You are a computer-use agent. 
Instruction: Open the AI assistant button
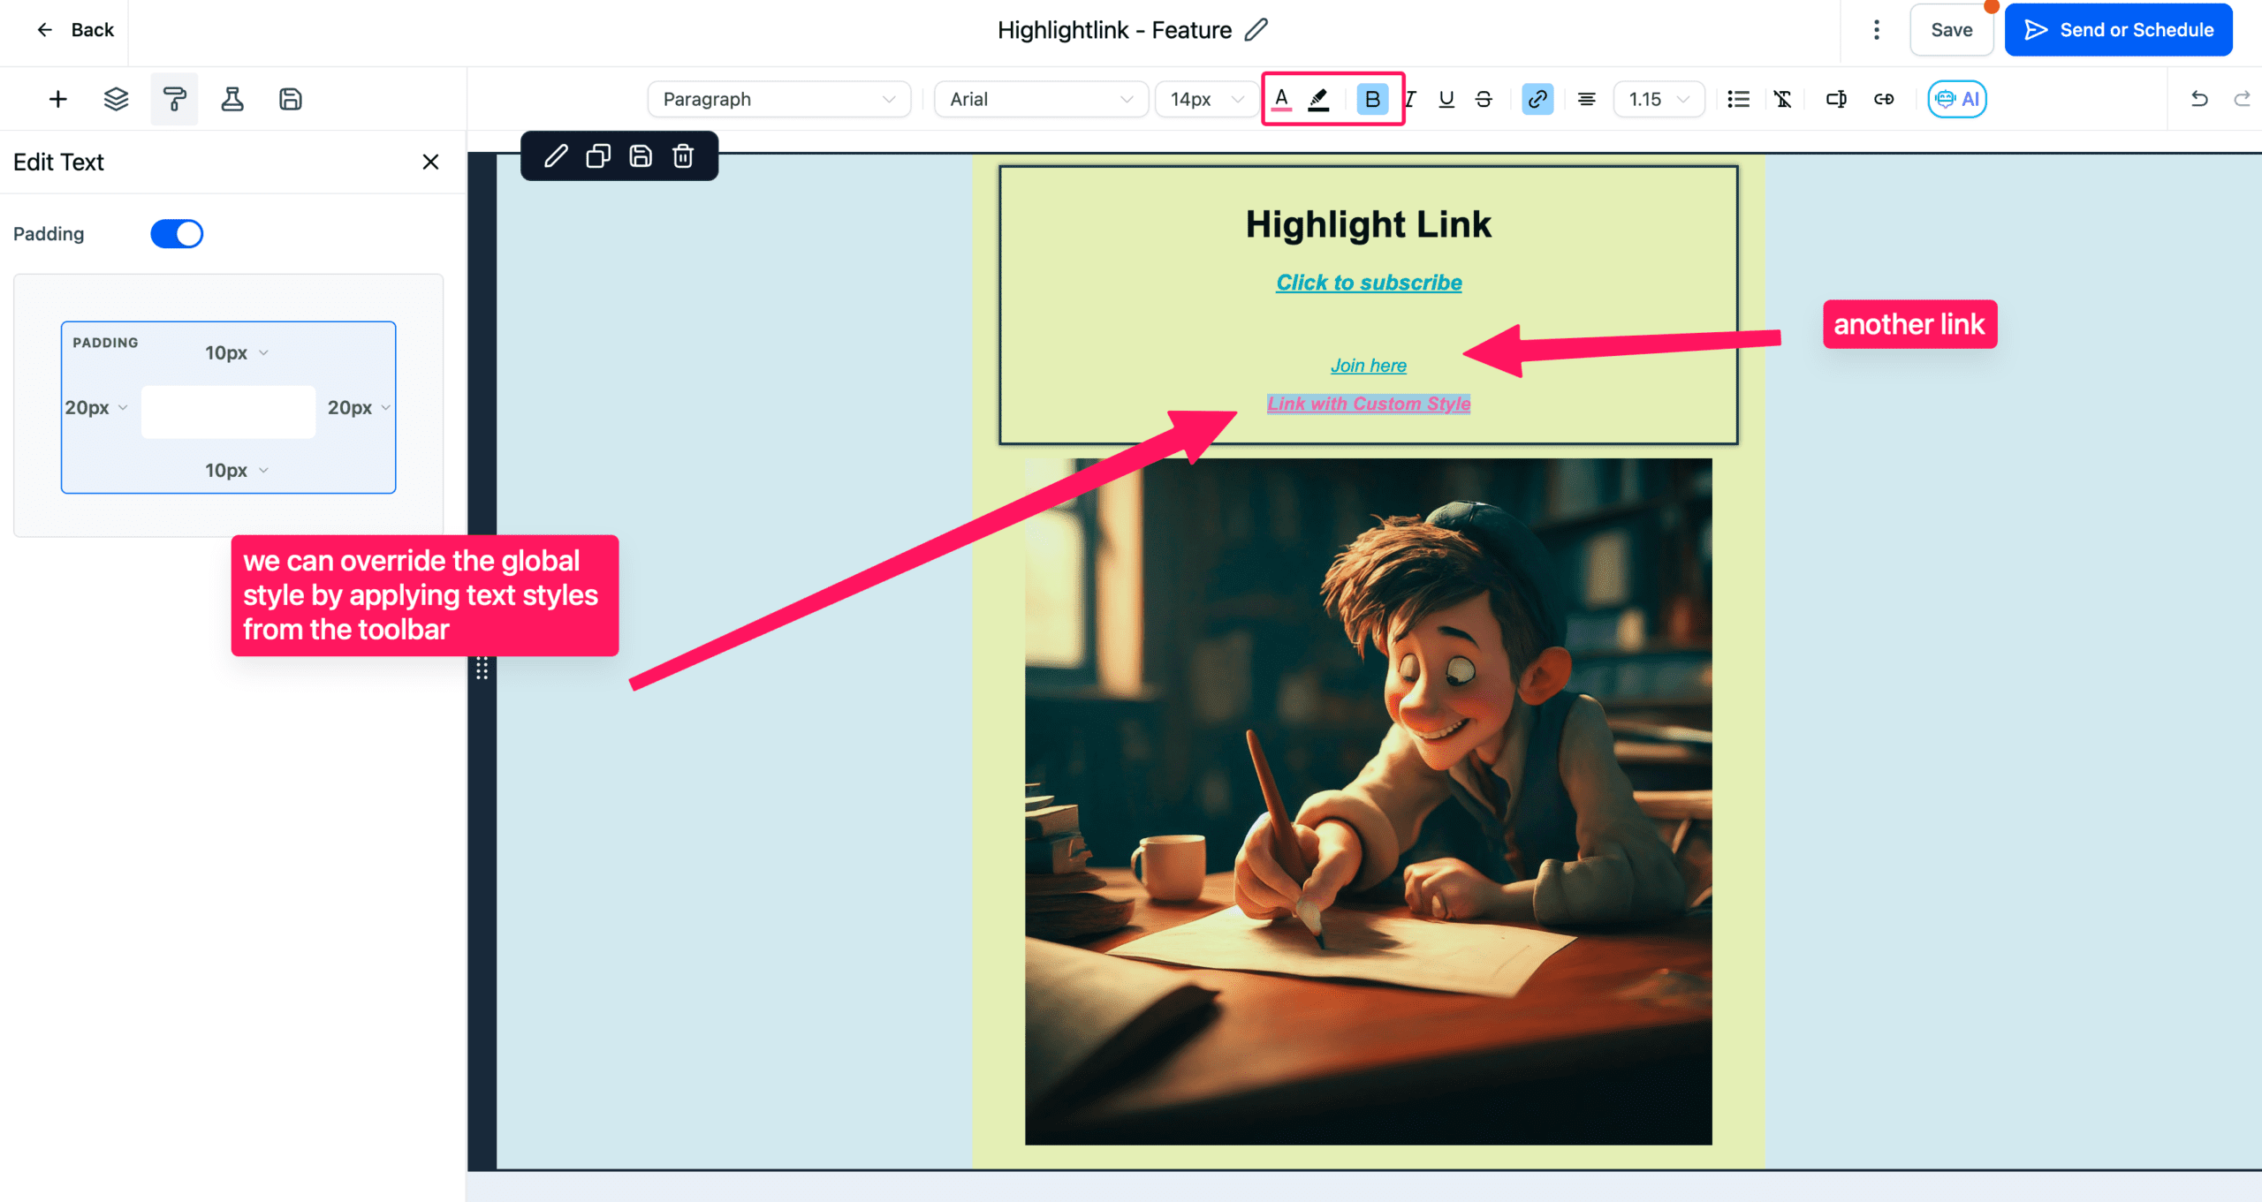pyautogui.click(x=1957, y=99)
